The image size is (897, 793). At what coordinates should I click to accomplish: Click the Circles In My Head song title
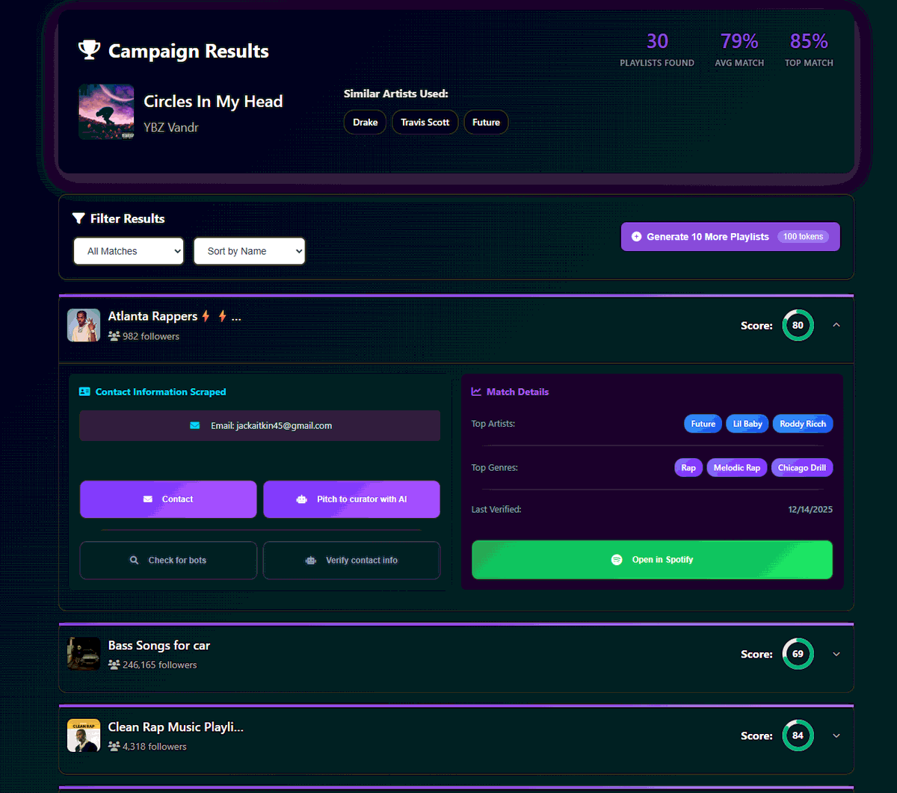(213, 101)
